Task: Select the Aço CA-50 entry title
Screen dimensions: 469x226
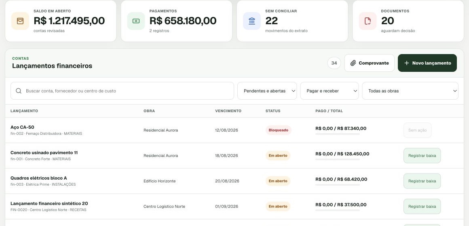Action: point(22,127)
